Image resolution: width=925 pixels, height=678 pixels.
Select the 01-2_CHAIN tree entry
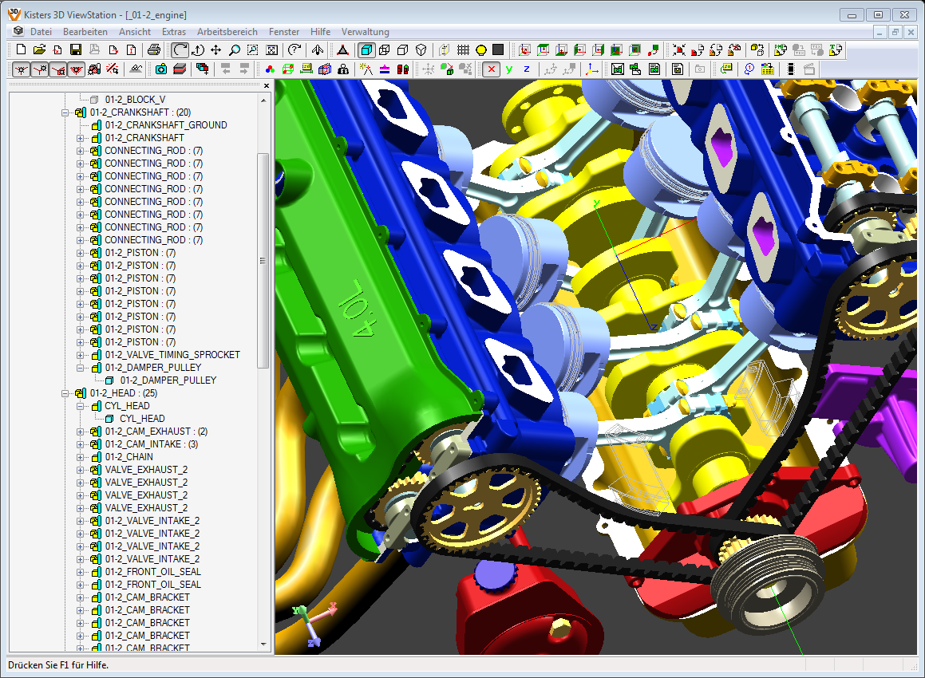pyautogui.click(x=128, y=457)
